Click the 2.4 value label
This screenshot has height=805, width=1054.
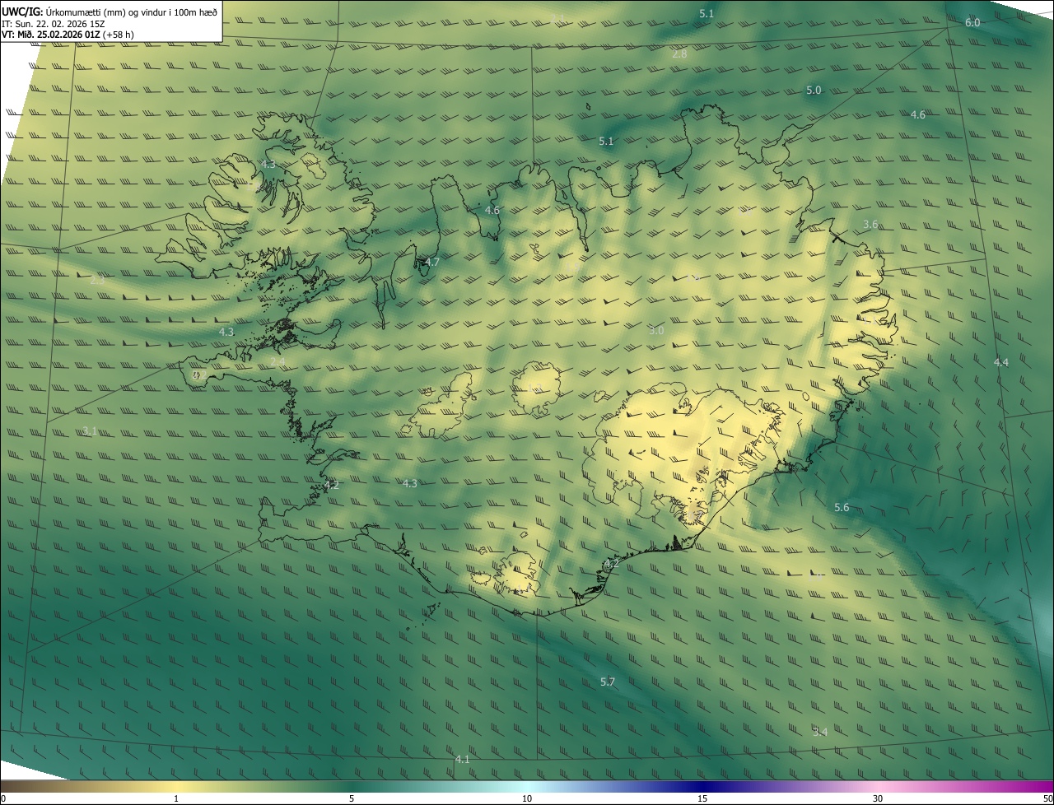(277, 362)
